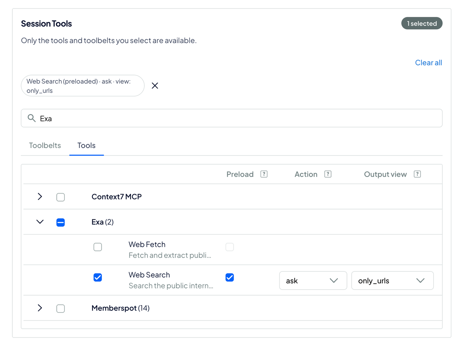This screenshot has width=456, height=346.
Task: Open the ask Action dropdown
Action: coord(313,281)
